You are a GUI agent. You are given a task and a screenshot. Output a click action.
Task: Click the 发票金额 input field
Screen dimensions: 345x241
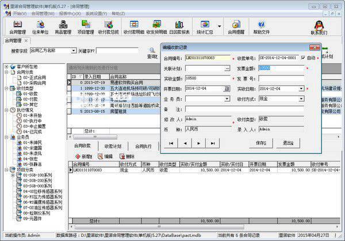coord(281,68)
